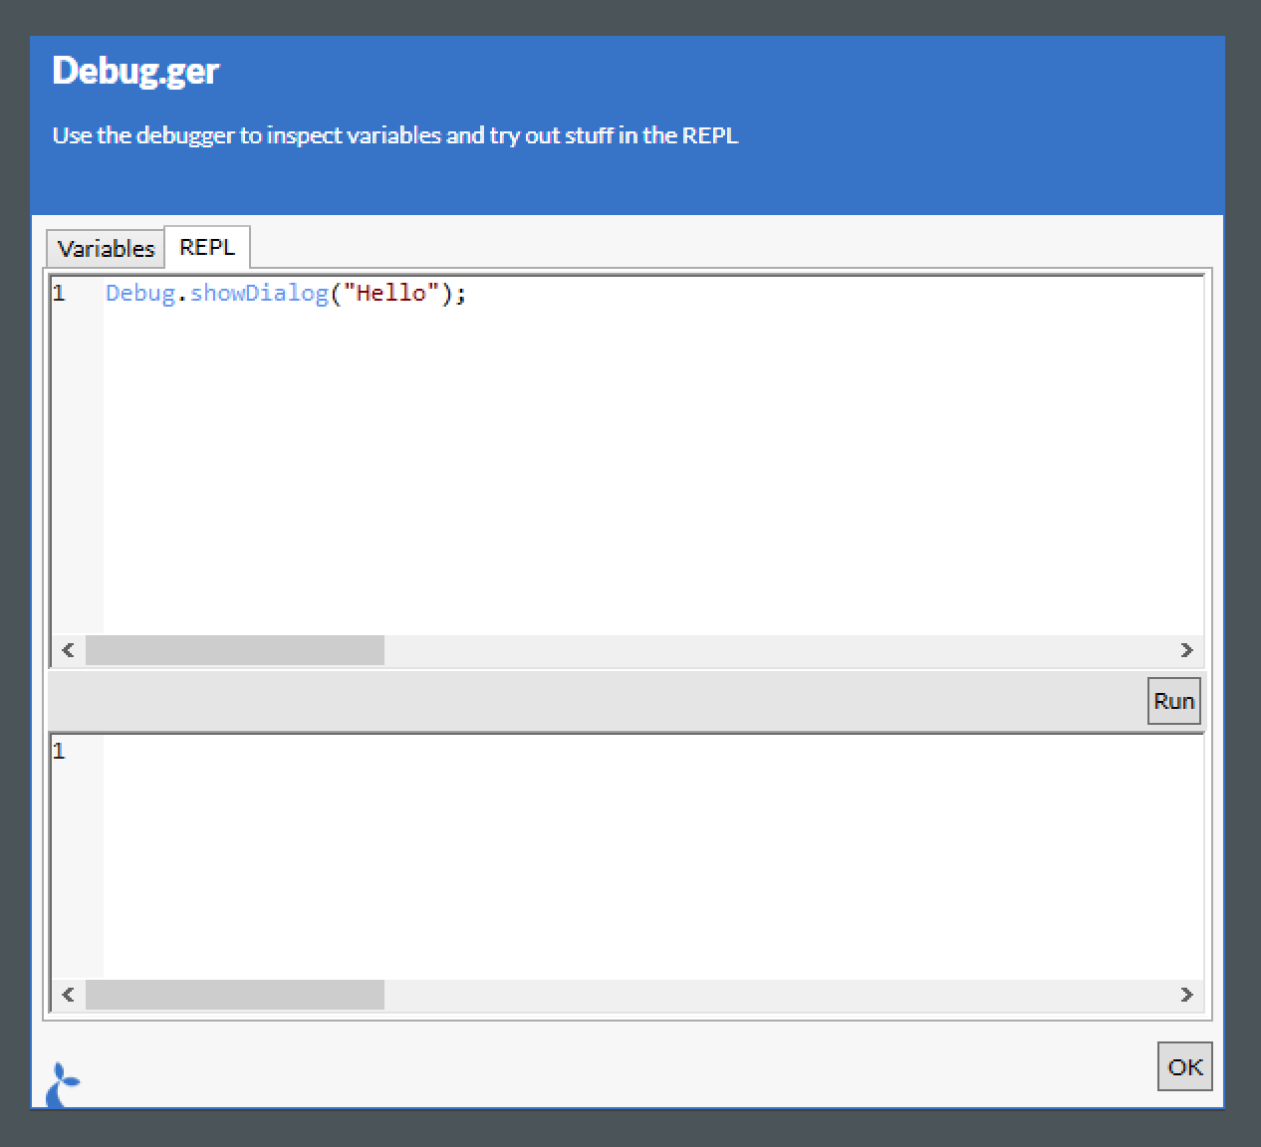Run the REPL code
Viewport: 1261px width, 1147px height.
click(1173, 701)
